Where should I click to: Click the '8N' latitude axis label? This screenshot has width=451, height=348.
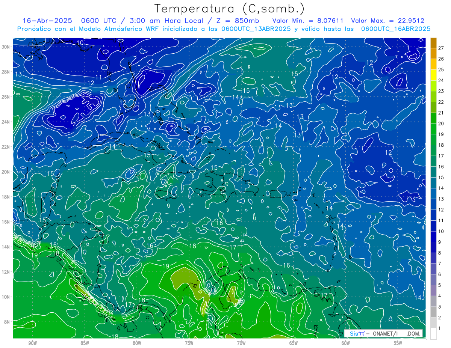click(7, 322)
